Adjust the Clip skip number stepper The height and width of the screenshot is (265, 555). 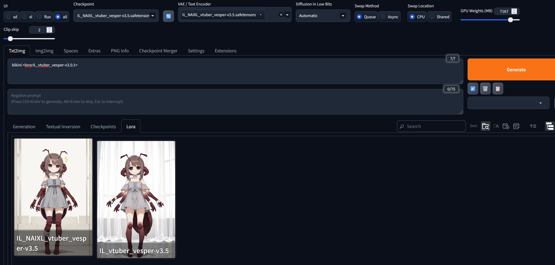tap(49, 30)
